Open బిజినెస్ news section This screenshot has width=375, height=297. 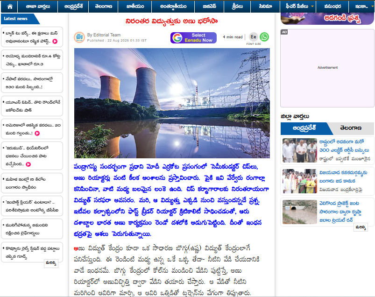click(x=209, y=7)
